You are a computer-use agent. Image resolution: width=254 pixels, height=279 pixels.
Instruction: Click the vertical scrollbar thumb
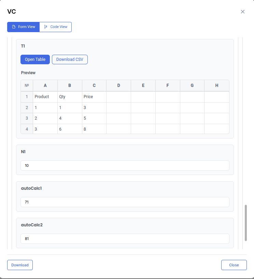[x=245, y=223]
